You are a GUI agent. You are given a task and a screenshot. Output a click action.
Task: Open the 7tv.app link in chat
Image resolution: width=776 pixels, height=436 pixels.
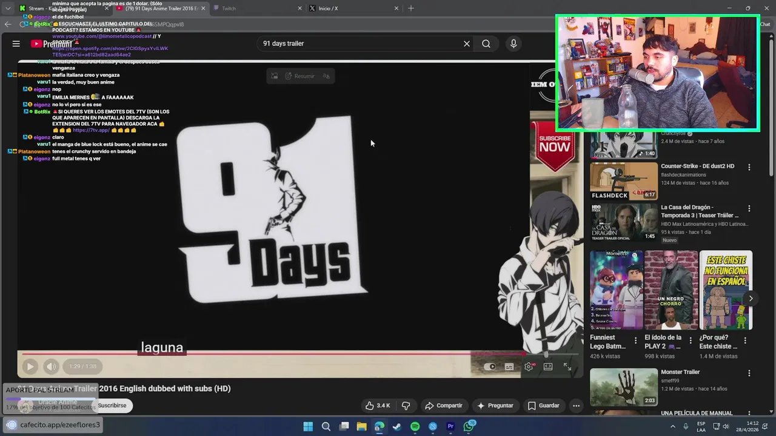pos(91,130)
